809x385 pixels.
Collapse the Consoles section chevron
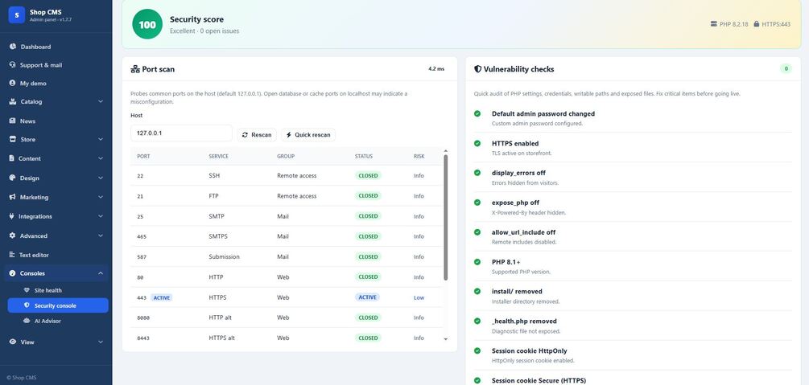pos(101,273)
